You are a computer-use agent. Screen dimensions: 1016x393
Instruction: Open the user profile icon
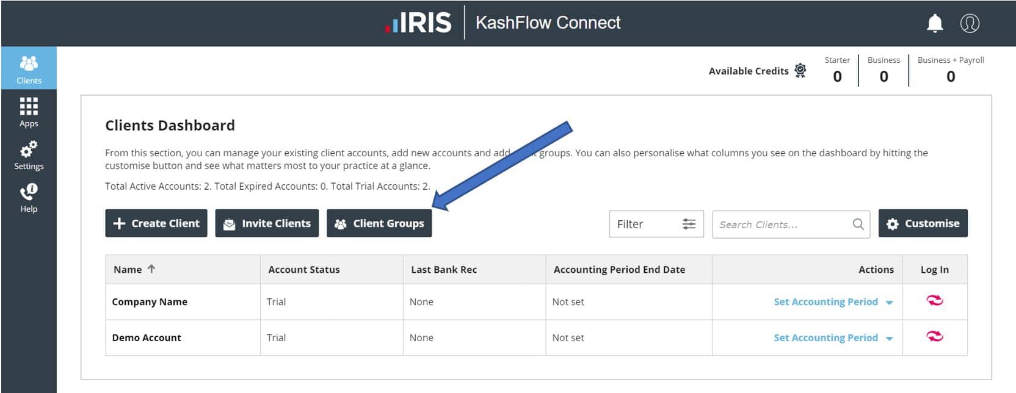(x=970, y=23)
